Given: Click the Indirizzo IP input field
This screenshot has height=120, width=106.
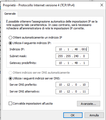Looking at the screenshot, I should coord(72,49).
